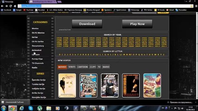Image resolution: width=198 pixels, height=111 pixels.
Task: Open Korejske Serije in sidebar
Action: [39, 97]
